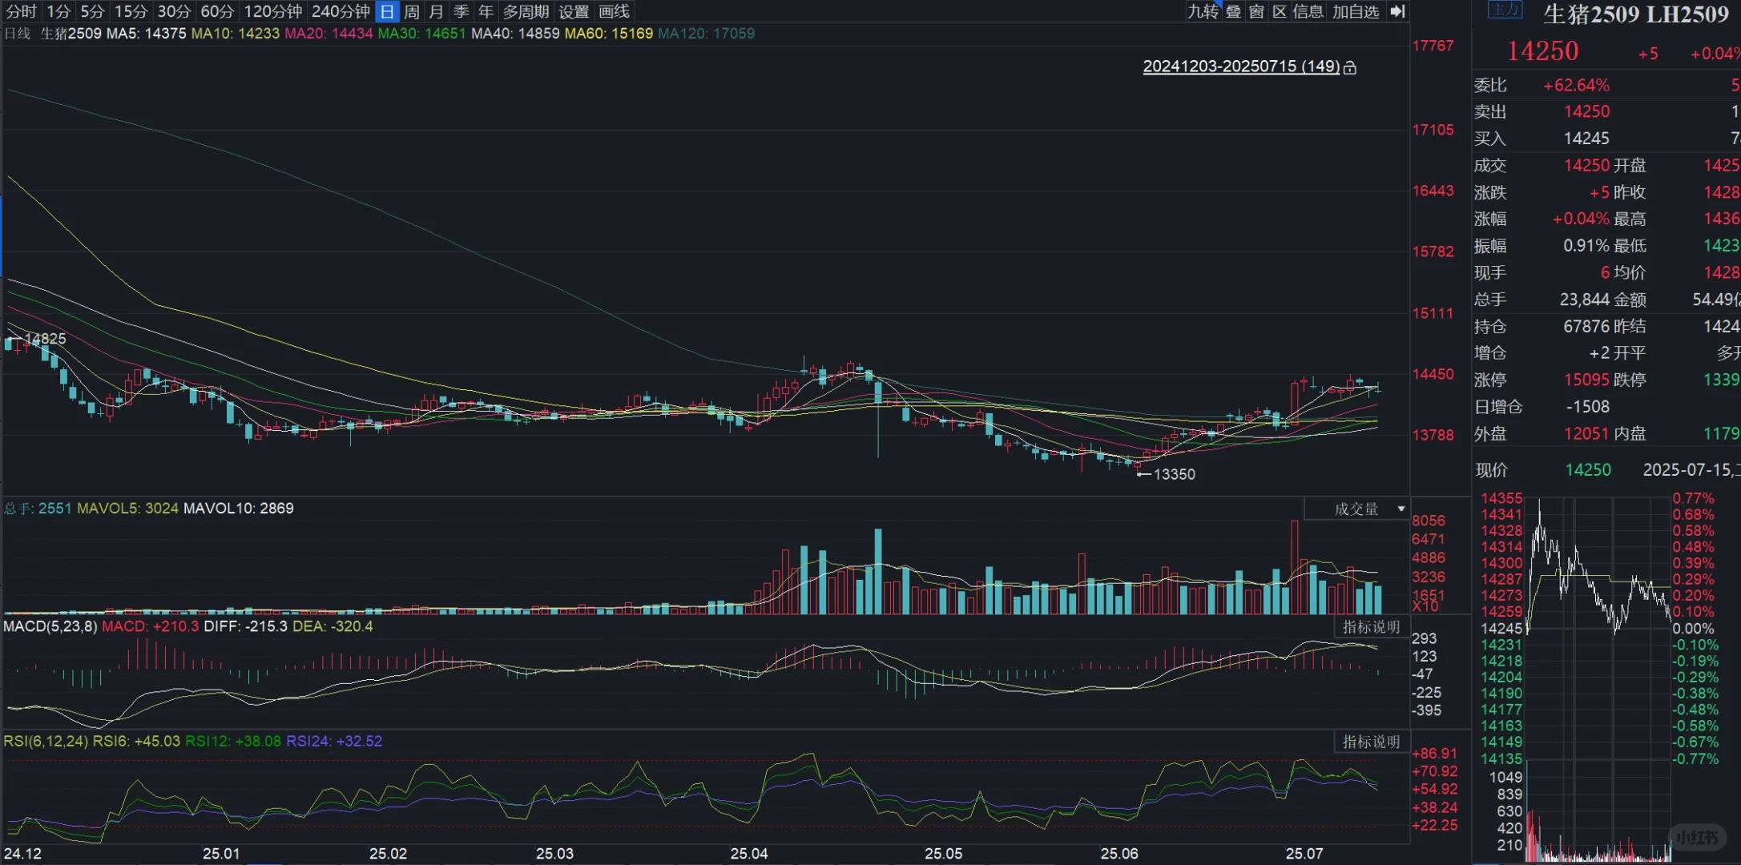Switch to the 120分钟 period tab

pyautogui.click(x=272, y=11)
